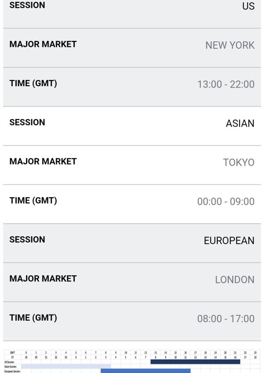Click TIME (GMT) label beside 13:00 - 22:00

[x=33, y=83]
